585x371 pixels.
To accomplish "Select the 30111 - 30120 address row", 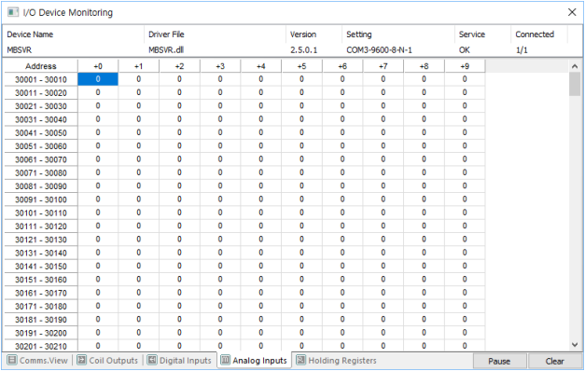I will (x=41, y=227).
